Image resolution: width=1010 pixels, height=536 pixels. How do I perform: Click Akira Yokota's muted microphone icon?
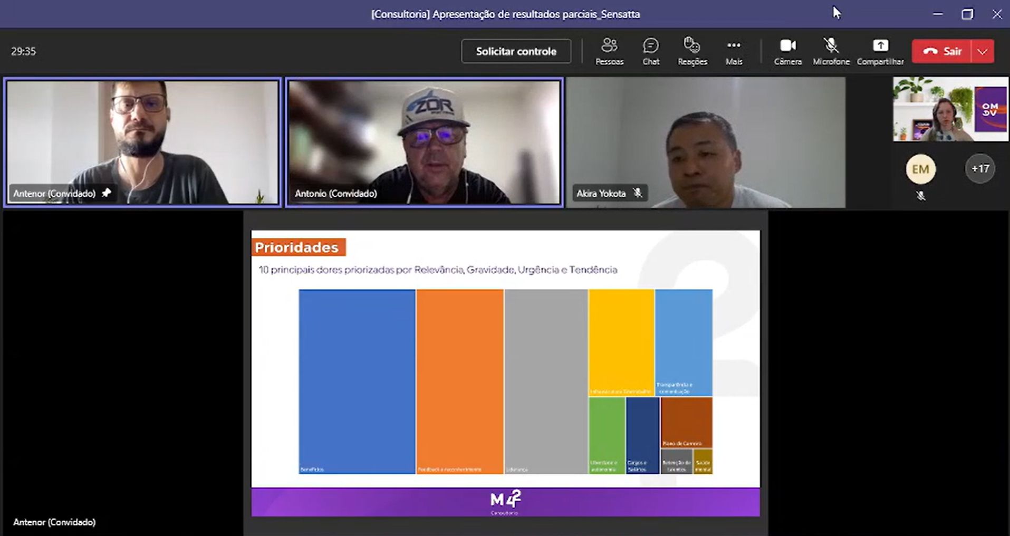point(638,193)
